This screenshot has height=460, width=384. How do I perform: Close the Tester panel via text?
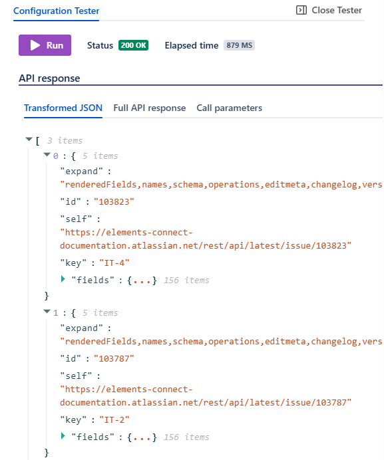pyautogui.click(x=337, y=10)
